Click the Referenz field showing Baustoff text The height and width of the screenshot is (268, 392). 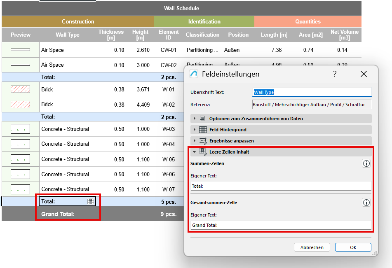click(312, 105)
